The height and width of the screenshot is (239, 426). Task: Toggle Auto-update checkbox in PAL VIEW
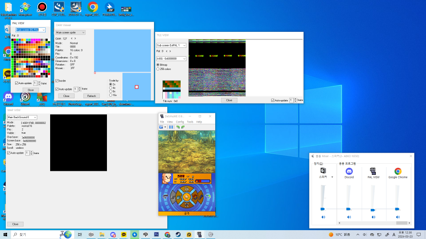[x=16, y=83]
